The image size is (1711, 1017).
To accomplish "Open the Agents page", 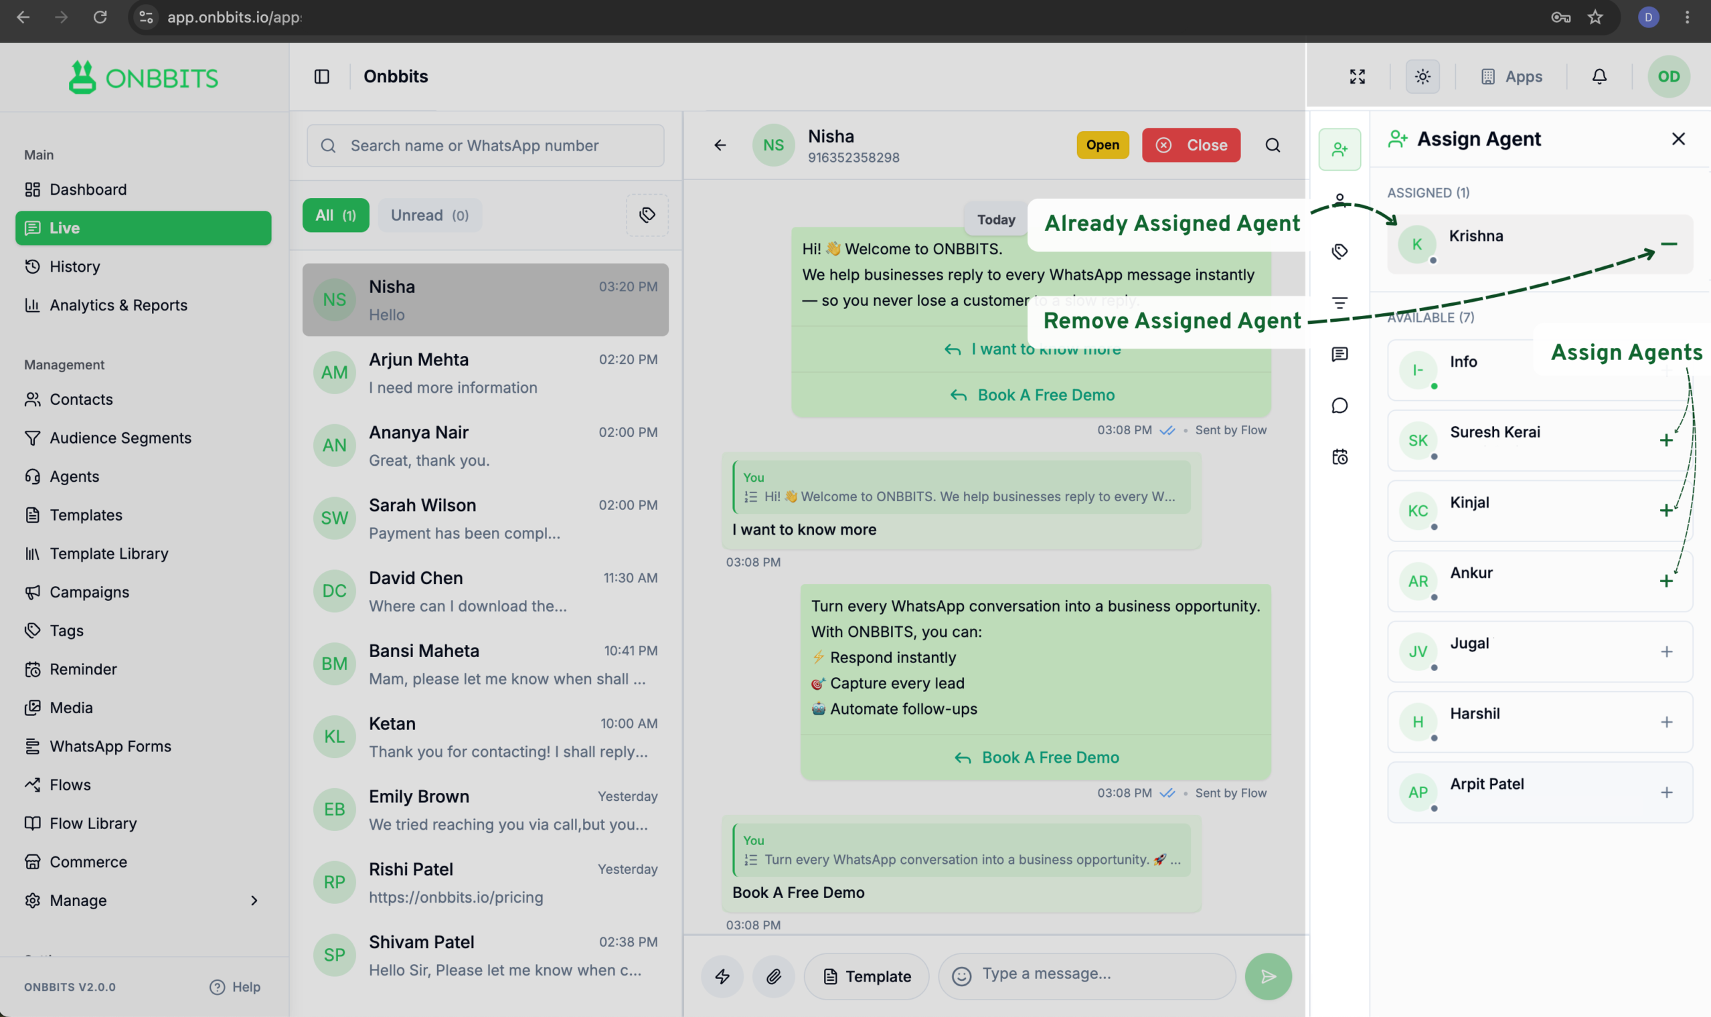I will [143, 476].
